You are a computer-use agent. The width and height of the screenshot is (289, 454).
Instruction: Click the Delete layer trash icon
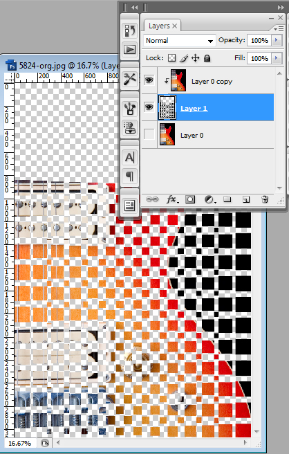pos(264,199)
